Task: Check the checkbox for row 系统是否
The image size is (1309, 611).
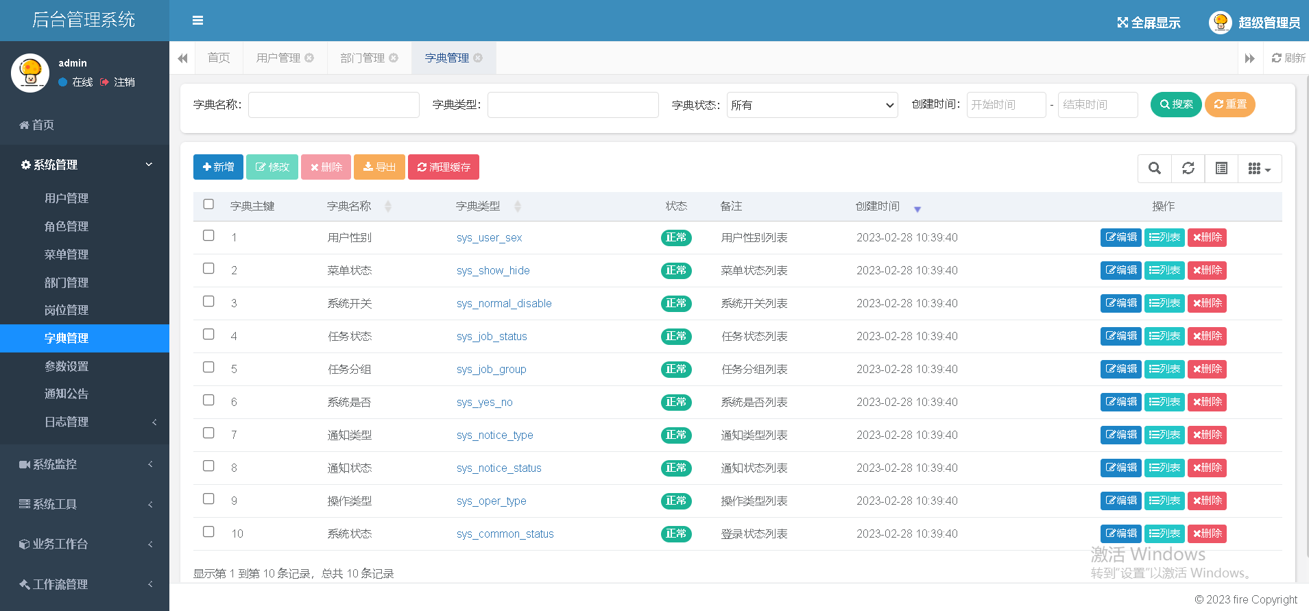Action: [x=208, y=400]
